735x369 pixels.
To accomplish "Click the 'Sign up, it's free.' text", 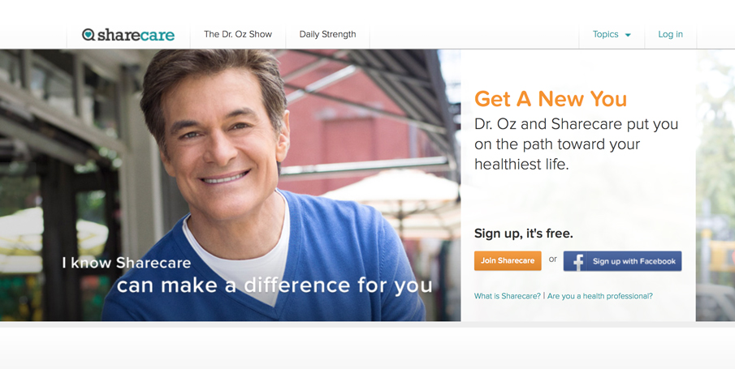I will [524, 234].
